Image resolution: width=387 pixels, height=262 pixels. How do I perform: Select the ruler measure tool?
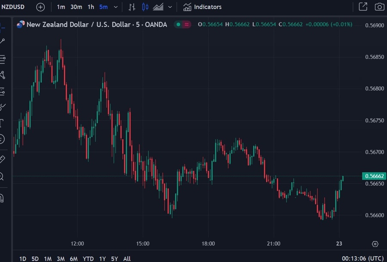tap(2, 159)
